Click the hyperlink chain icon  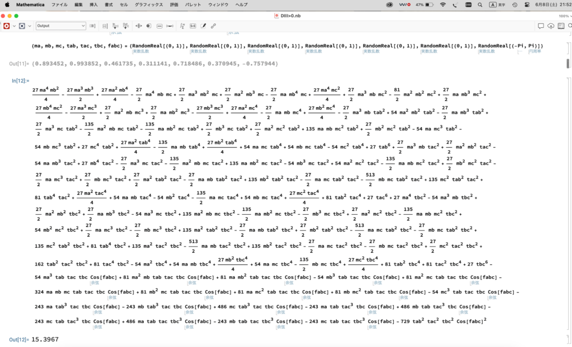pyautogui.click(x=214, y=26)
